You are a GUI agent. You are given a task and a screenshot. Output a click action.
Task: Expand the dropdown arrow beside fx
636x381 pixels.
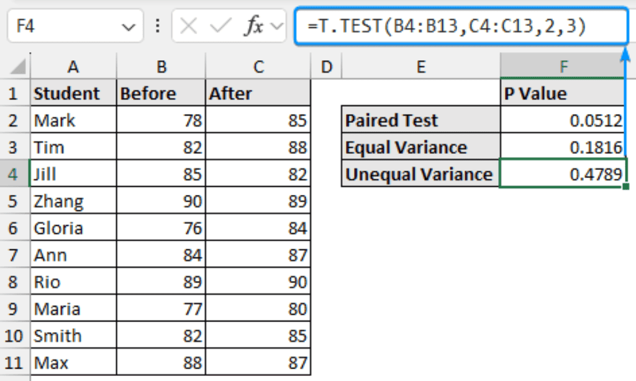click(276, 27)
